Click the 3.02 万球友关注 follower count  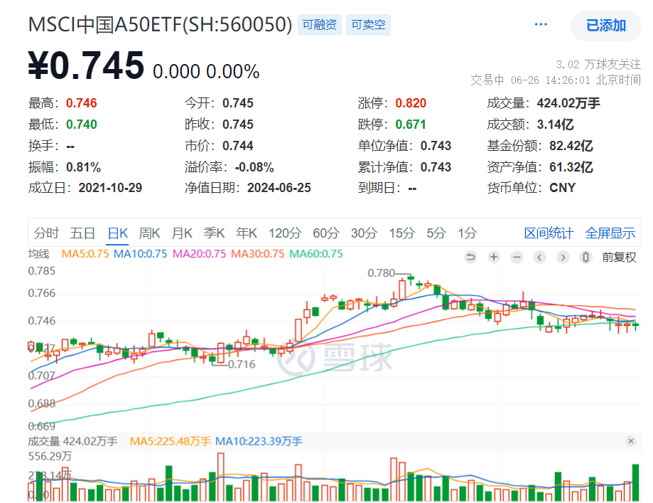tap(598, 64)
